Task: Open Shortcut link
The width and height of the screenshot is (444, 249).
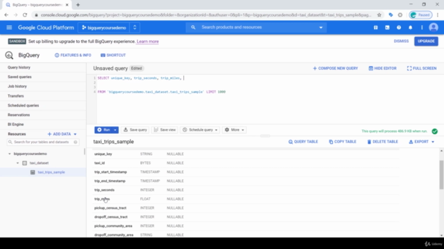Action: tap(113, 55)
